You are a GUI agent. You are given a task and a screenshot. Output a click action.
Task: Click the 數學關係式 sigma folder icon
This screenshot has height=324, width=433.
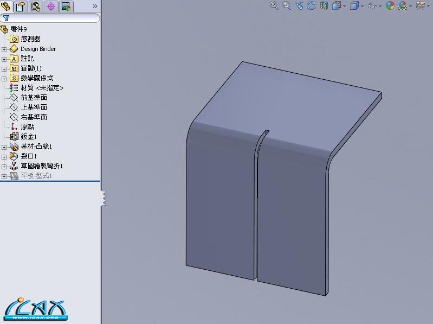(14, 78)
